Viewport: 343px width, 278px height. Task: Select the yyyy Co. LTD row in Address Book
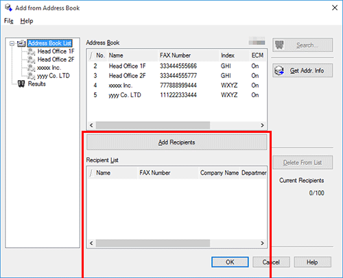point(176,95)
